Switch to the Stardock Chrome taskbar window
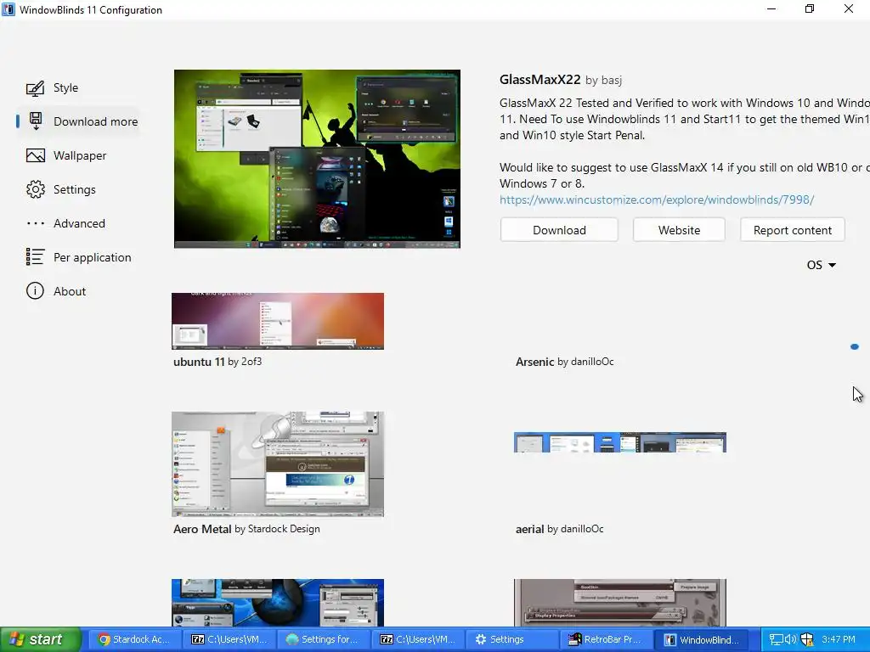The width and height of the screenshot is (870, 652). click(x=134, y=640)
